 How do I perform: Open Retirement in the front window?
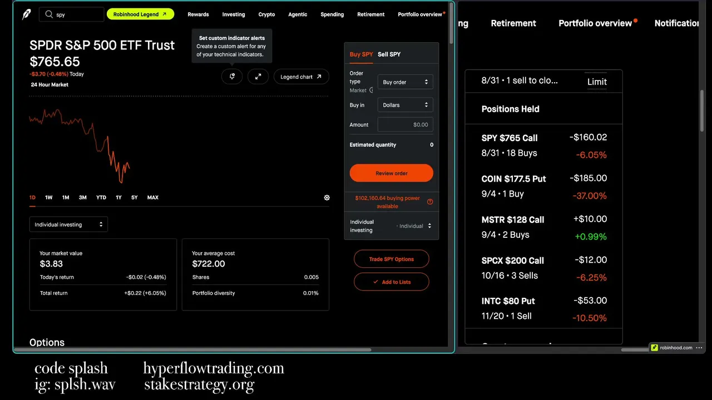pos(371,14)
